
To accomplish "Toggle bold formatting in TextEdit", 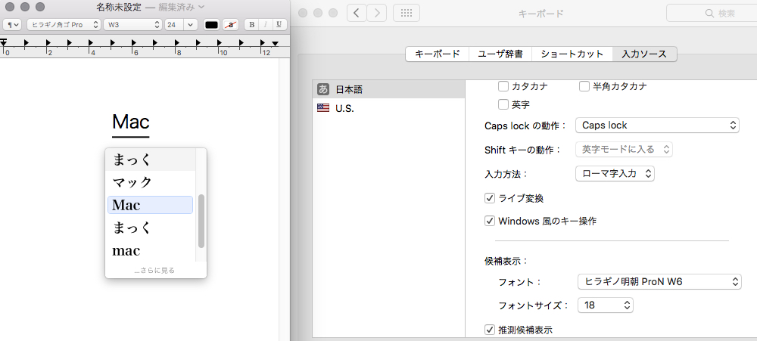I will coord(251,25).
